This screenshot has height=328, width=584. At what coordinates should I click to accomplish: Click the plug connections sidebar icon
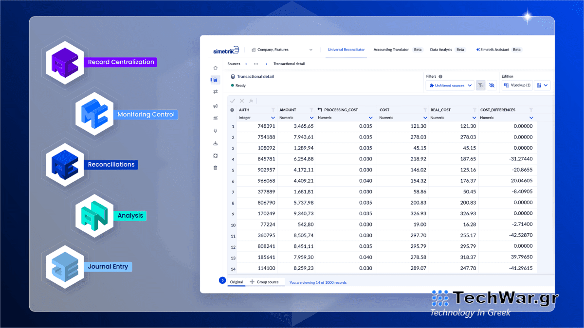coord(216,131)
